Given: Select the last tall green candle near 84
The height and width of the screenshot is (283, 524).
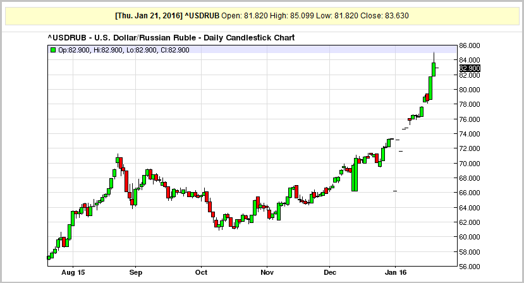Looking at the screenshot, I should click(x=434, y=69).
